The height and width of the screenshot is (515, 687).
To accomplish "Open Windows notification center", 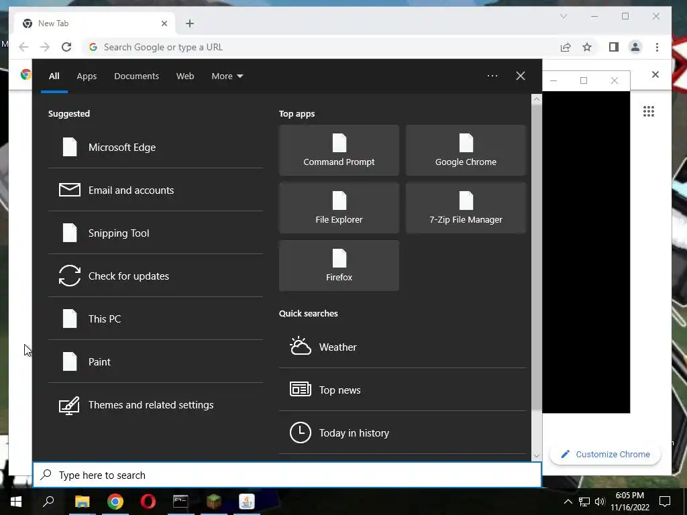I will coord(665,502).
